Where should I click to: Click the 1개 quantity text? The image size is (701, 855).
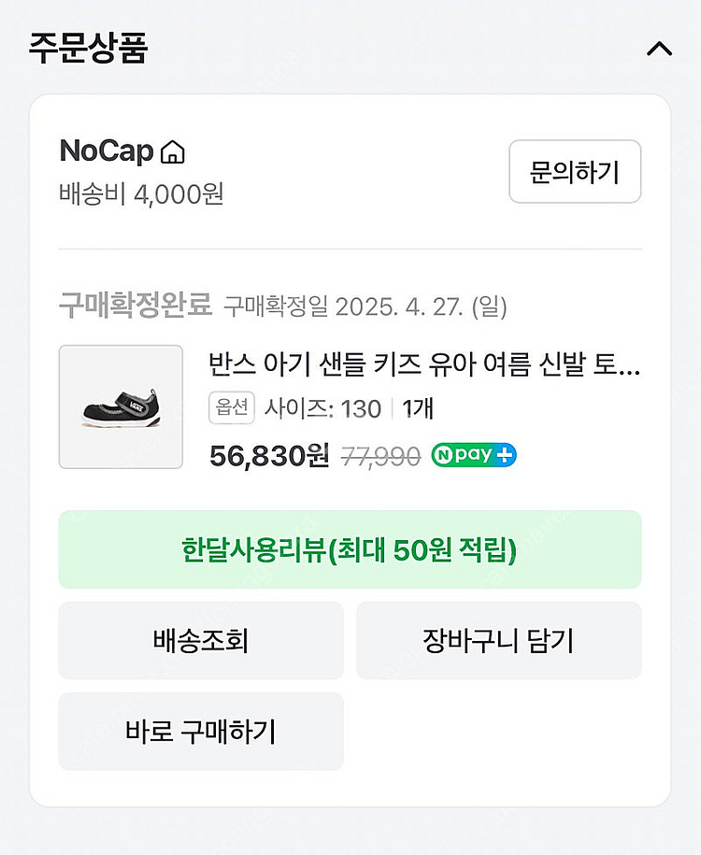point(419,408)
